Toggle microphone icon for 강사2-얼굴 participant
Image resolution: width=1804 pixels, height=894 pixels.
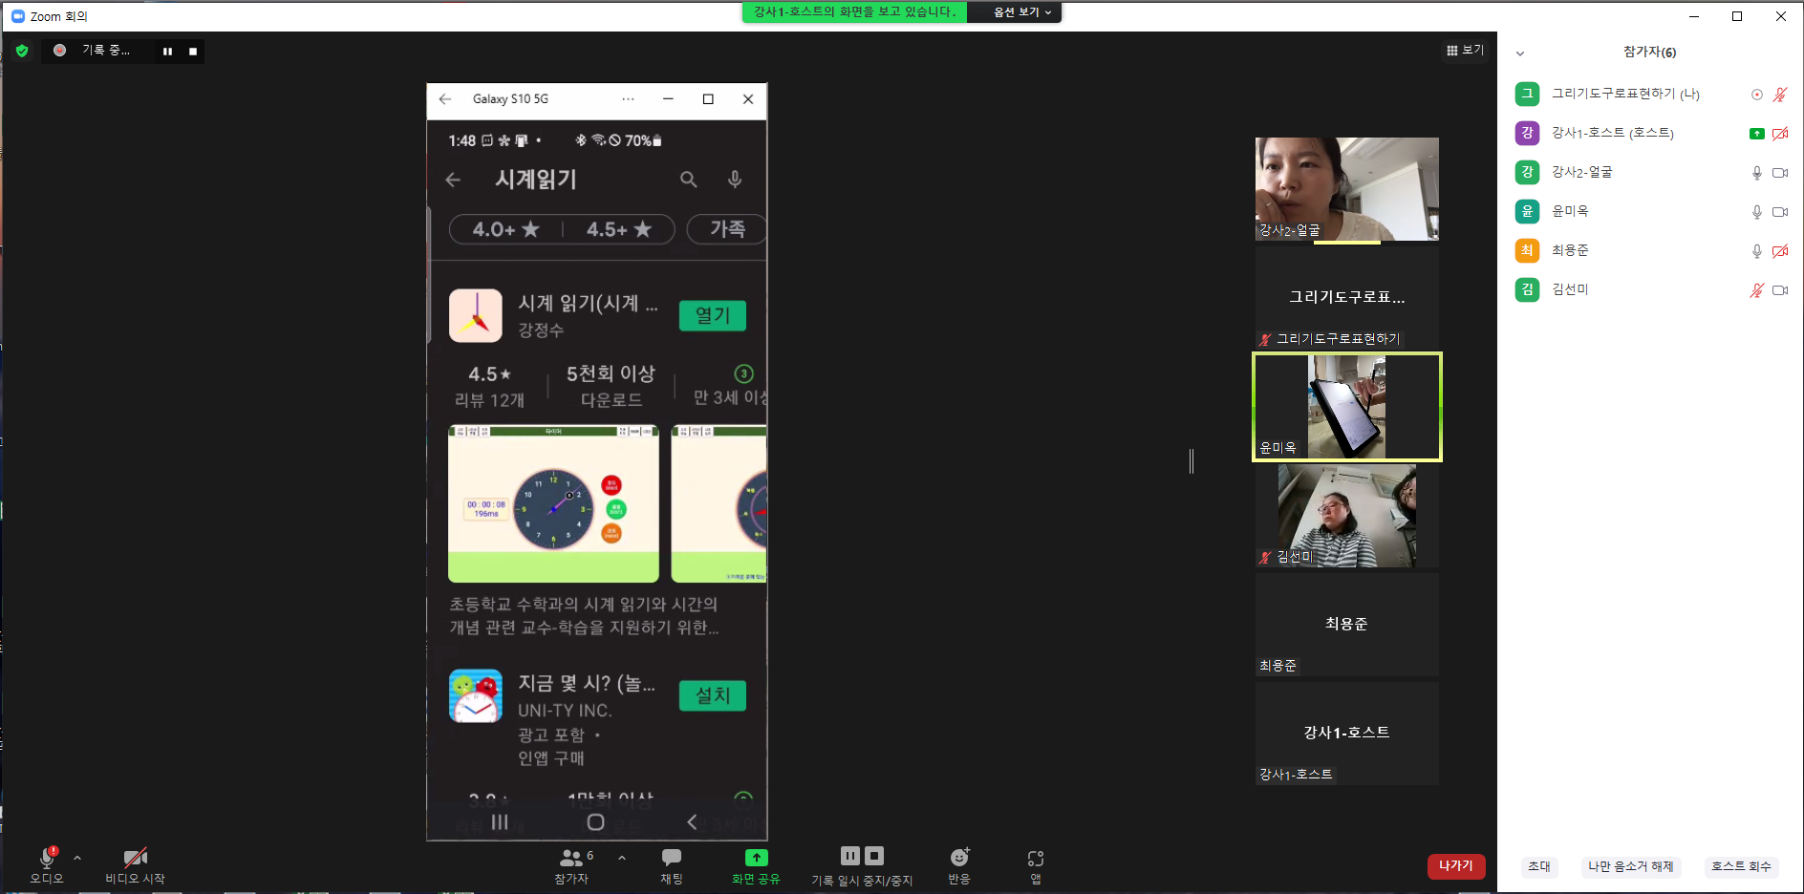coord(1756,173)
